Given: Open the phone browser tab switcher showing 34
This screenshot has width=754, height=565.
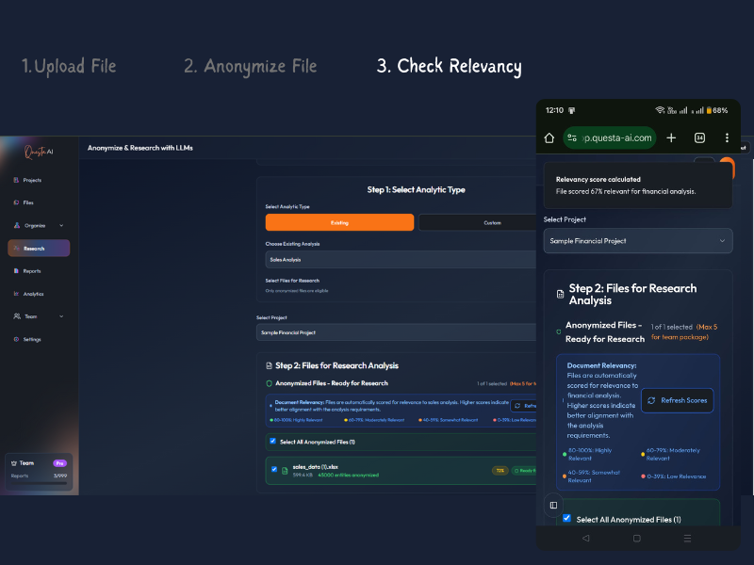Looking at the screenshot, I should tap(699, 137).
